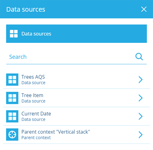The width and height of the screenshot is (153, 150).
Task: Expand Tree Item with its chevron arrow
Action: click(140, 98)
